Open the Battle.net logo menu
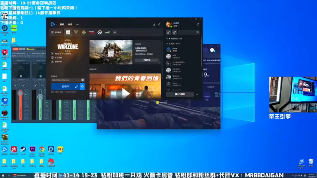This screenshot has height=178, width=317. point(53,24)
